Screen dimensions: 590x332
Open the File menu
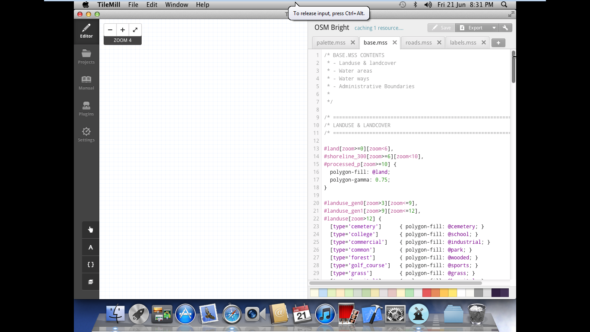pos(133,5)
